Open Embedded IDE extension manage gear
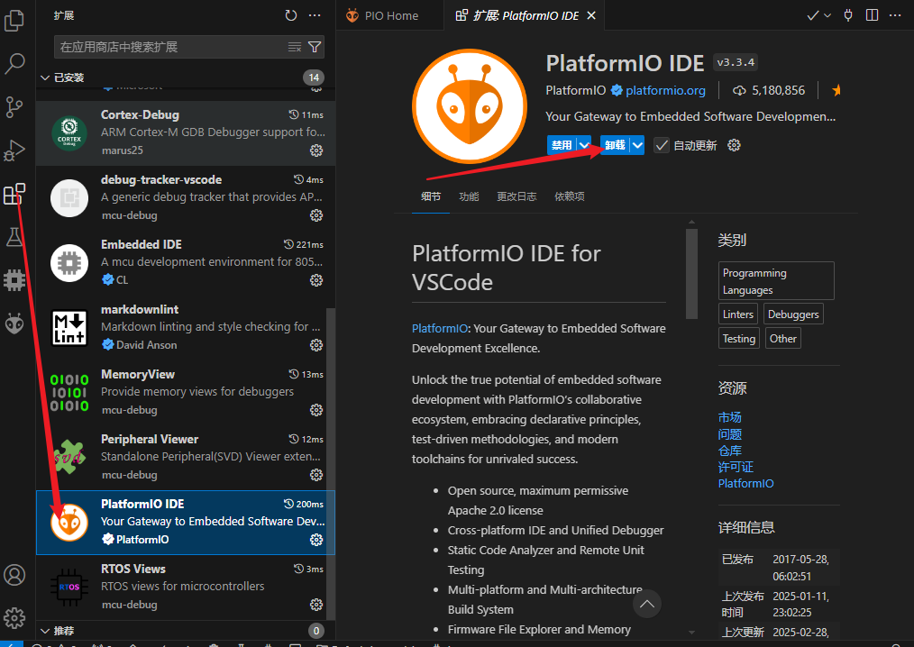Viewport: 914px width, 647px height. tap(316, 280)
